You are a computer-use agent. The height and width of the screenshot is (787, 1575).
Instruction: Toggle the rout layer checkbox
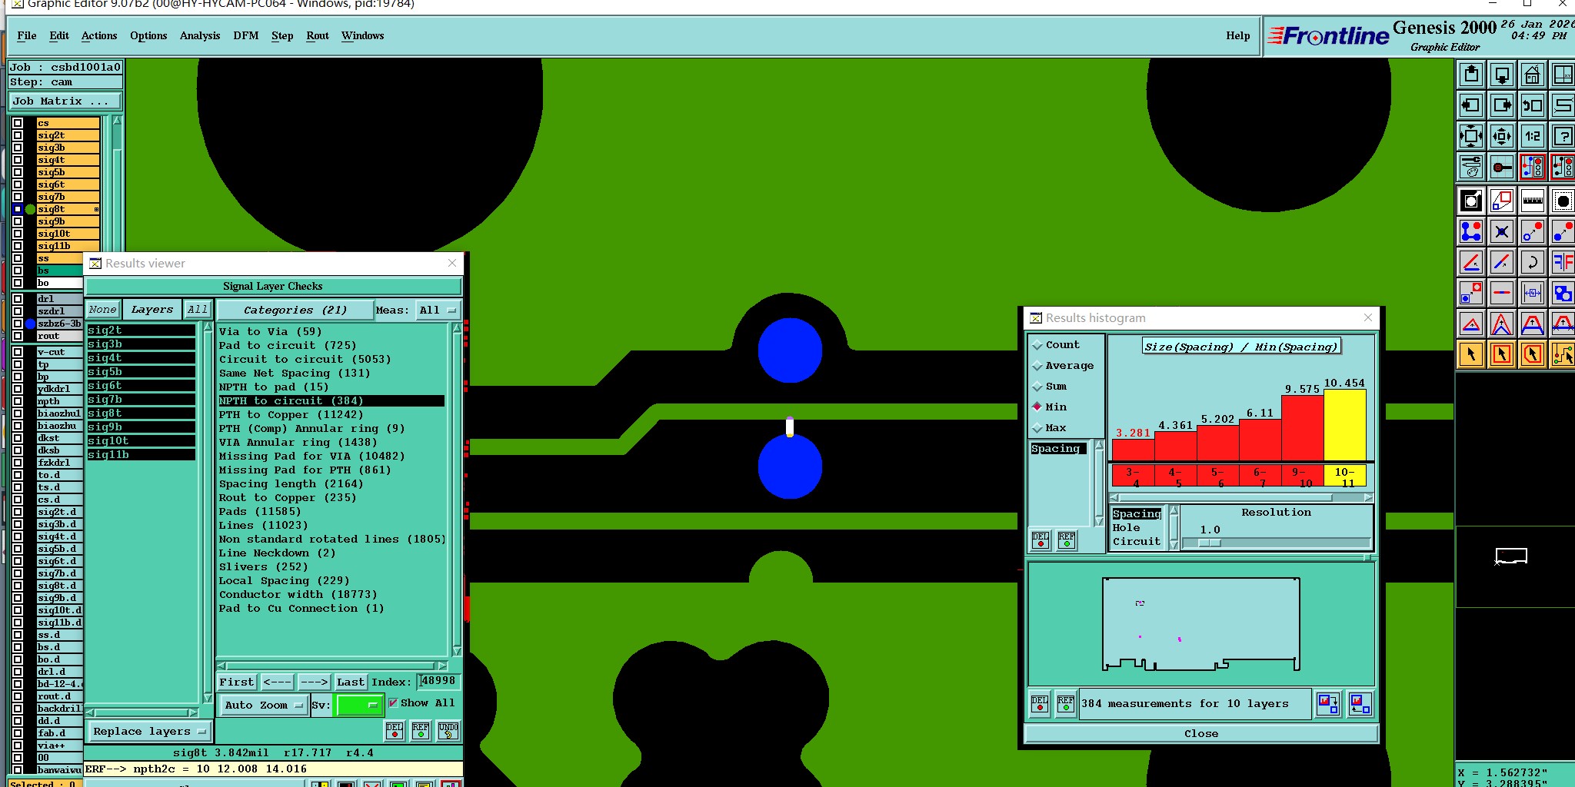pyautogui.click(x=18, y=336)
